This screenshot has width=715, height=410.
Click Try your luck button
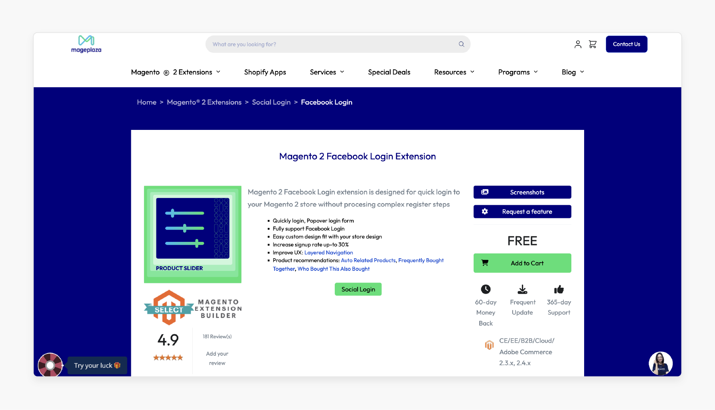[97, 365]
